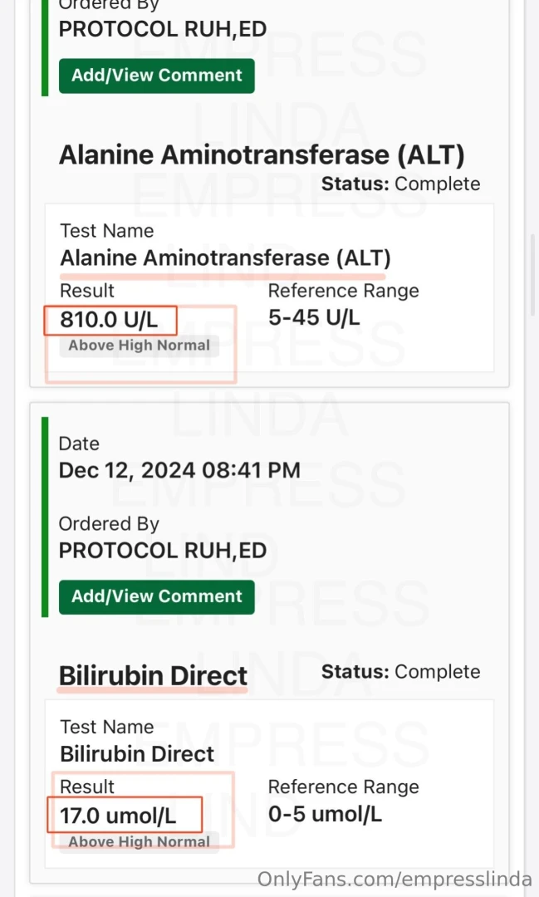539x897 pixels.
Task: Click the ALT reference range 5-45 U/L
Action: [313, 317]
